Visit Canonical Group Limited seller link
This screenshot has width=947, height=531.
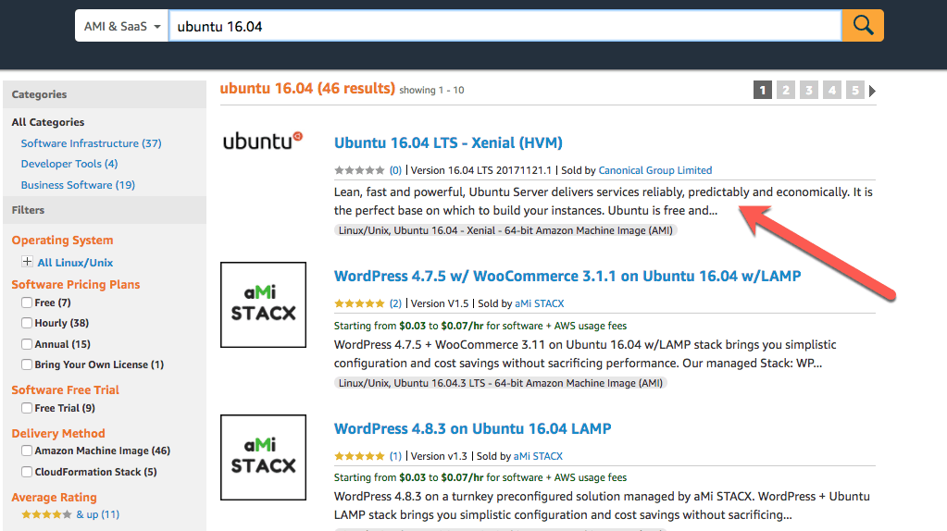(655, 170)
